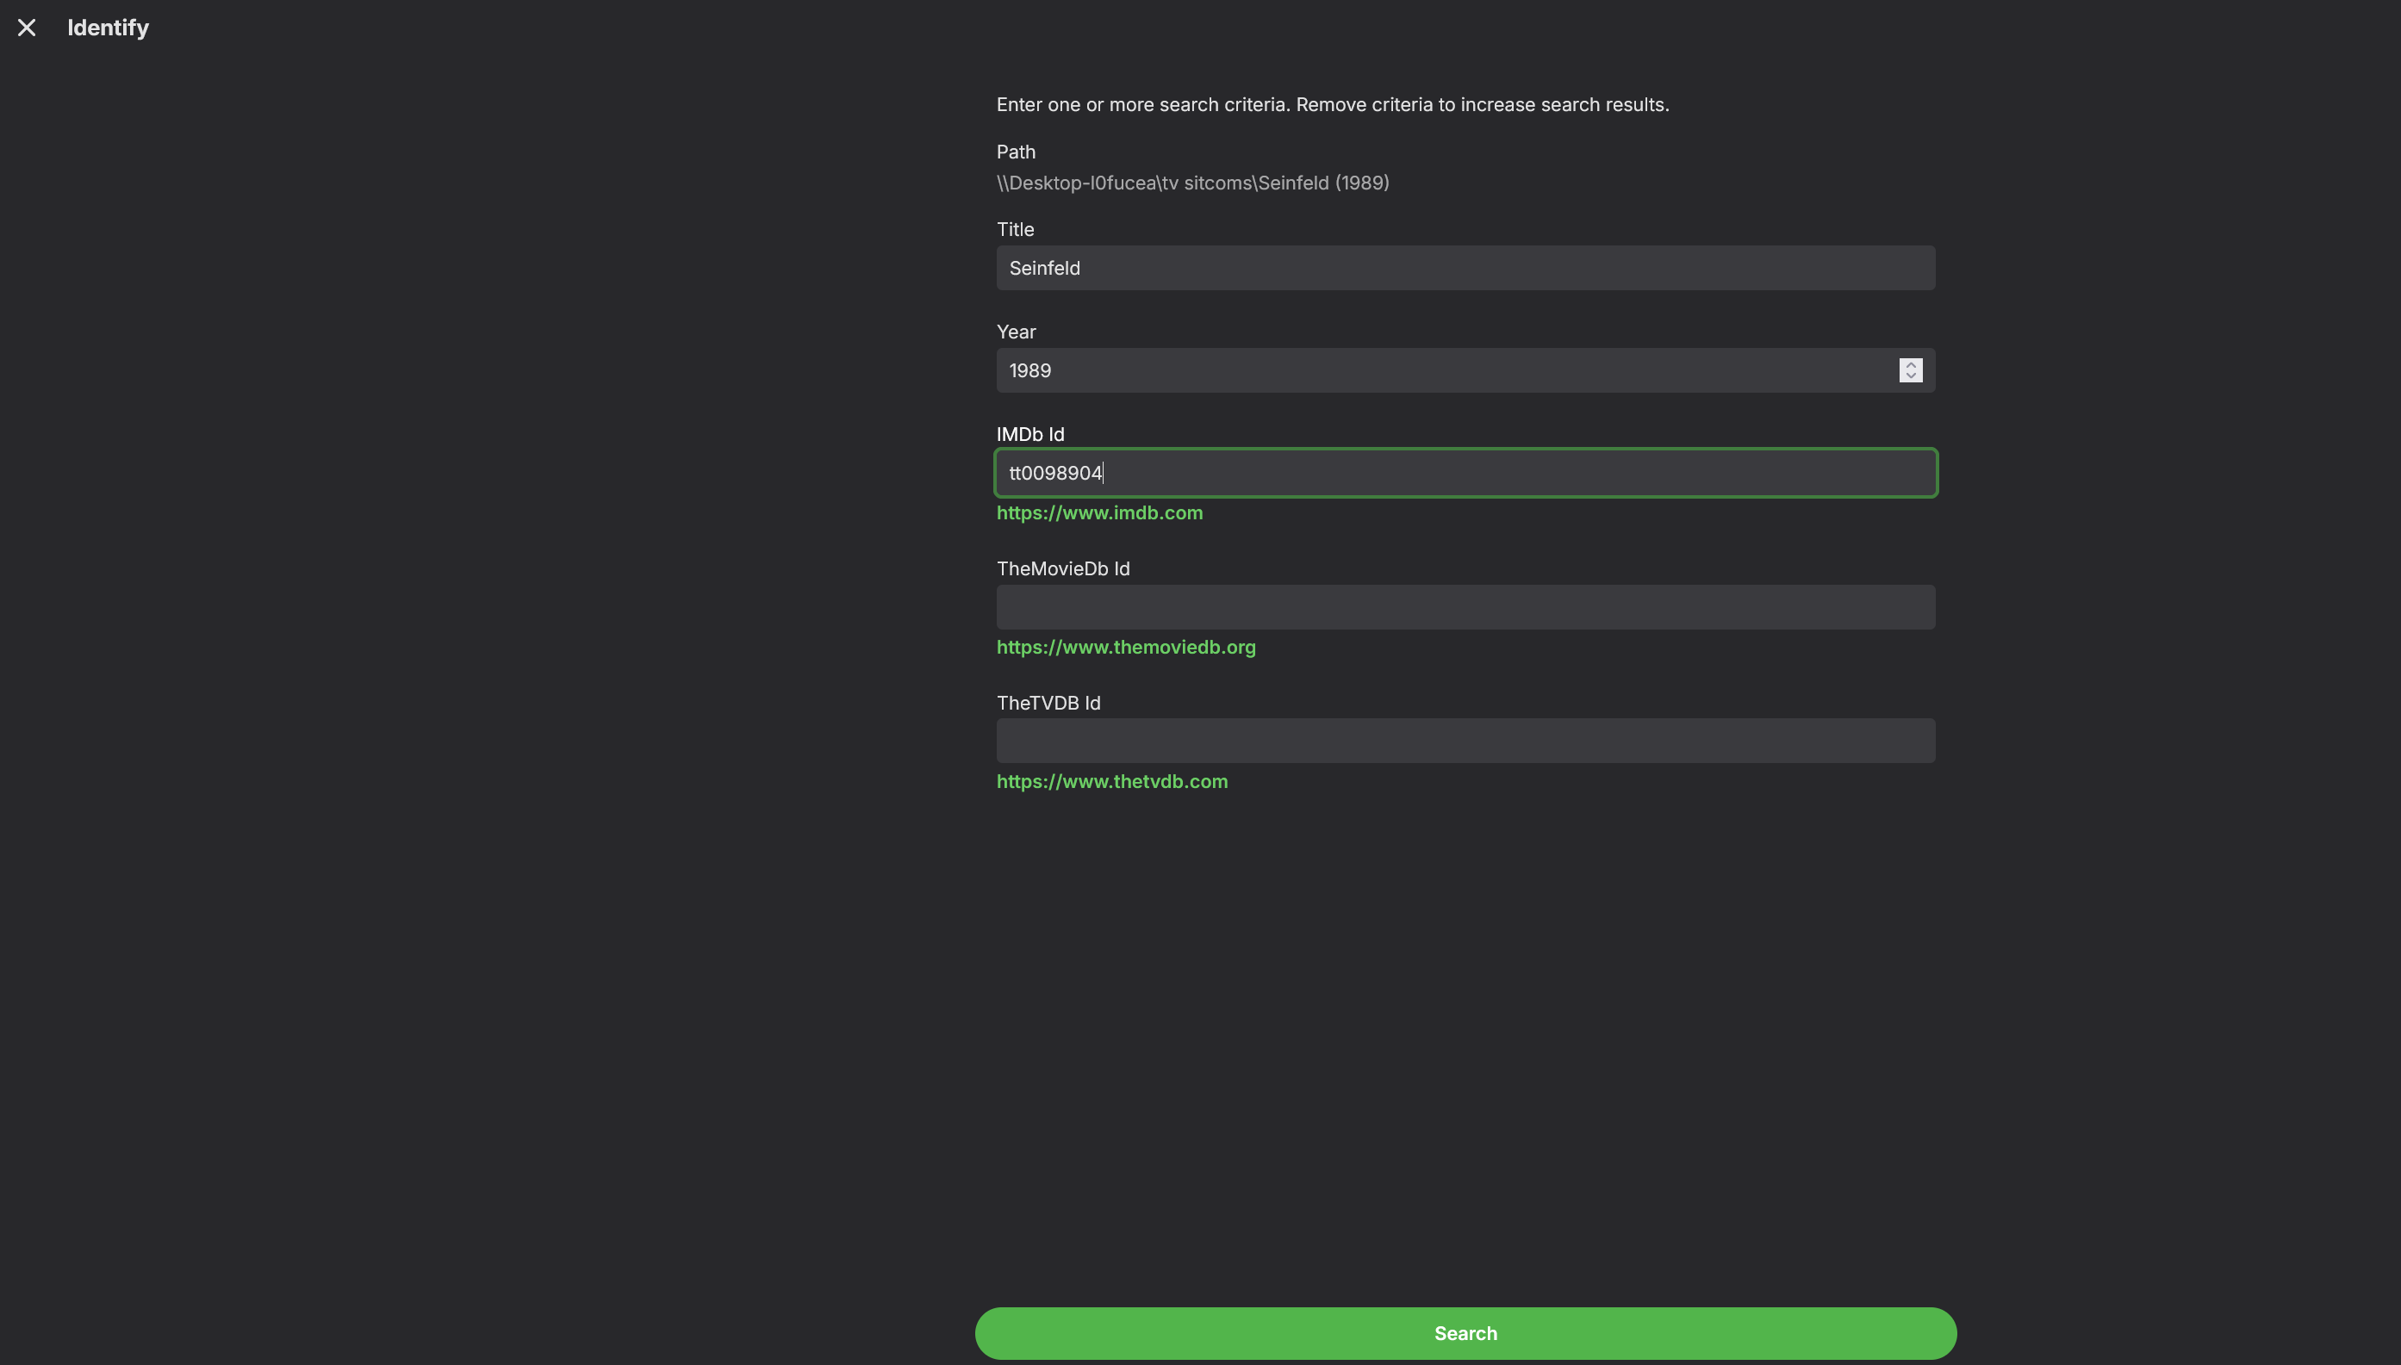Click the IMDb Id label
This screenshot has height=1365, width=2401.
[1029, 434]
